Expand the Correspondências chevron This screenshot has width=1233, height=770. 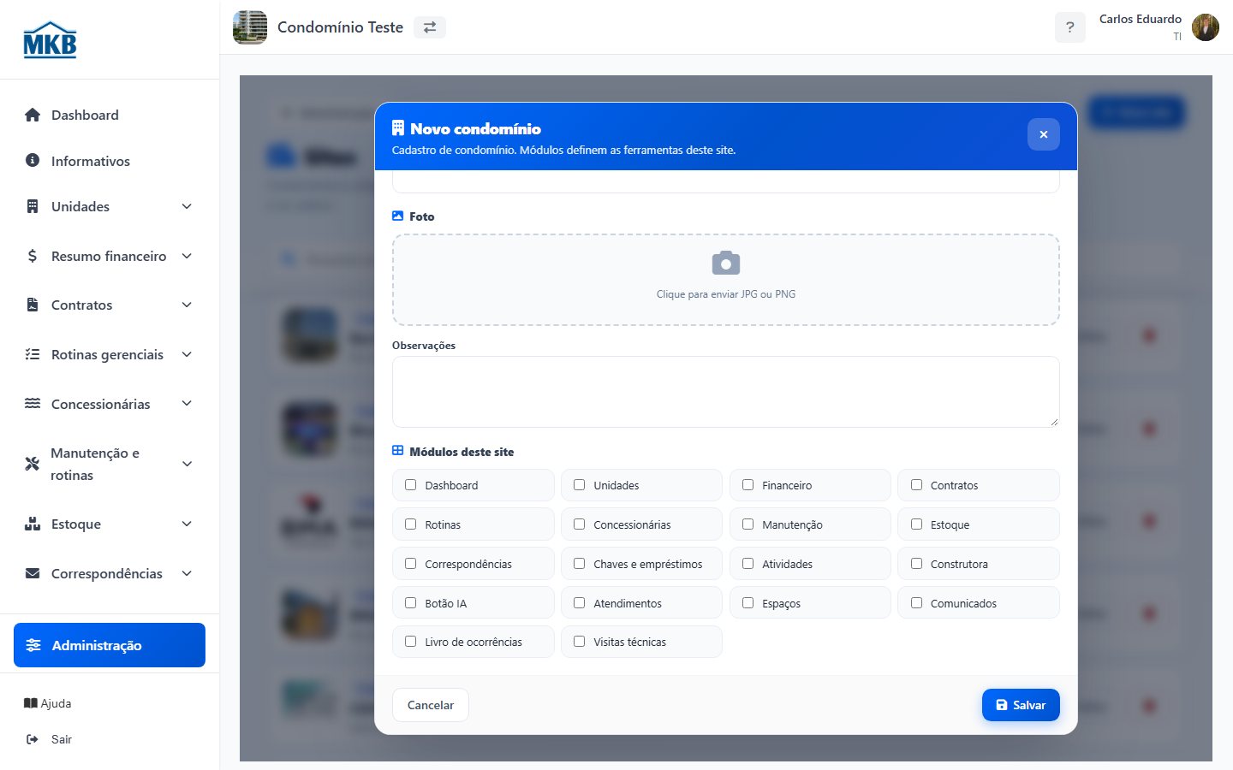[187, 573]
